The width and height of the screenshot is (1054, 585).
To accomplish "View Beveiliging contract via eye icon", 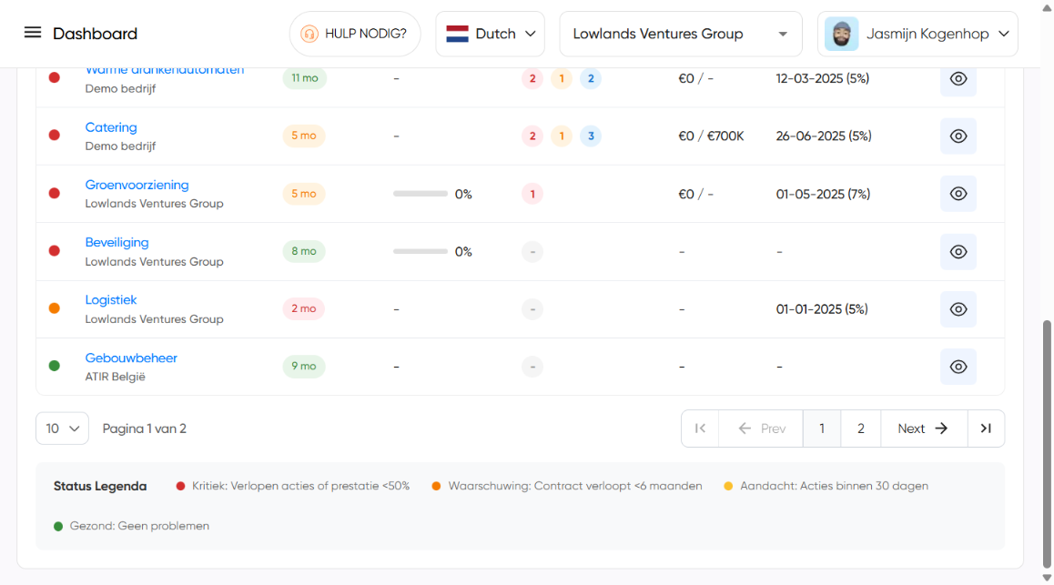I will [x=958, y=252].
